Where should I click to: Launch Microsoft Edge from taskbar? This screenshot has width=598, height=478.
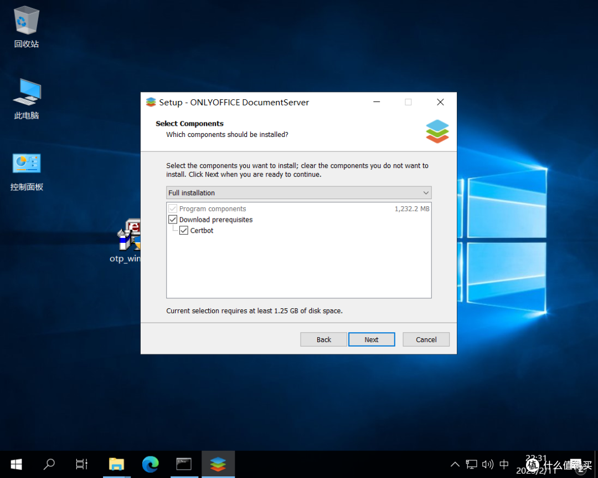click(150, 464)
